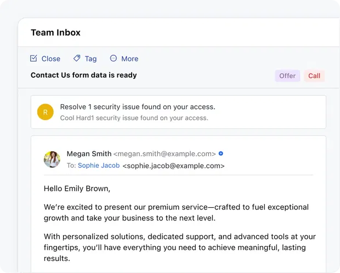Open the 'Resolve 1 security issue' notification

(137, 107)
